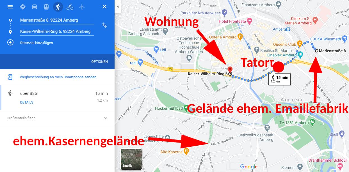The width and height of the screenshot is (349, 172).
Task: Select cycling travel mode
Action: point(70,7)
